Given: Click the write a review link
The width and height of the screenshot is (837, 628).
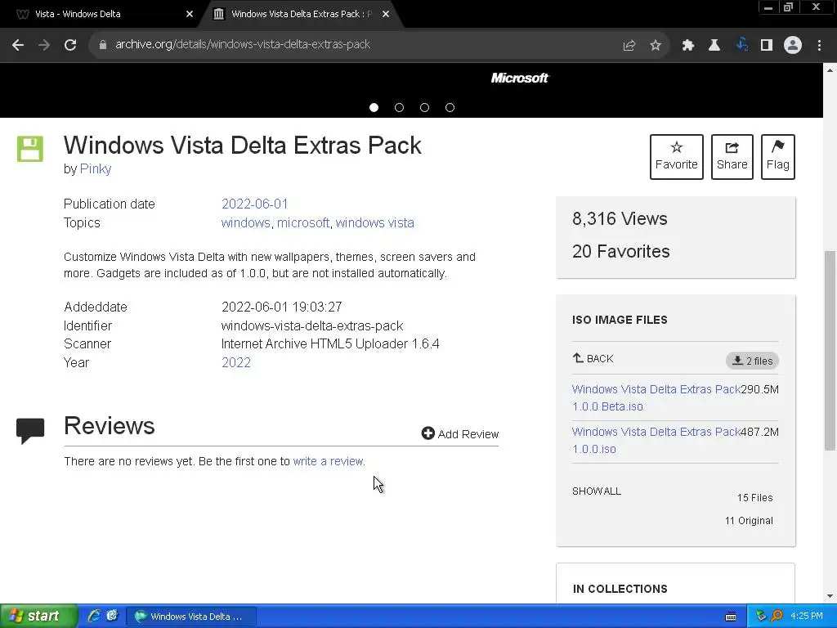Looking at the screenshot, I should coord(329,461).
